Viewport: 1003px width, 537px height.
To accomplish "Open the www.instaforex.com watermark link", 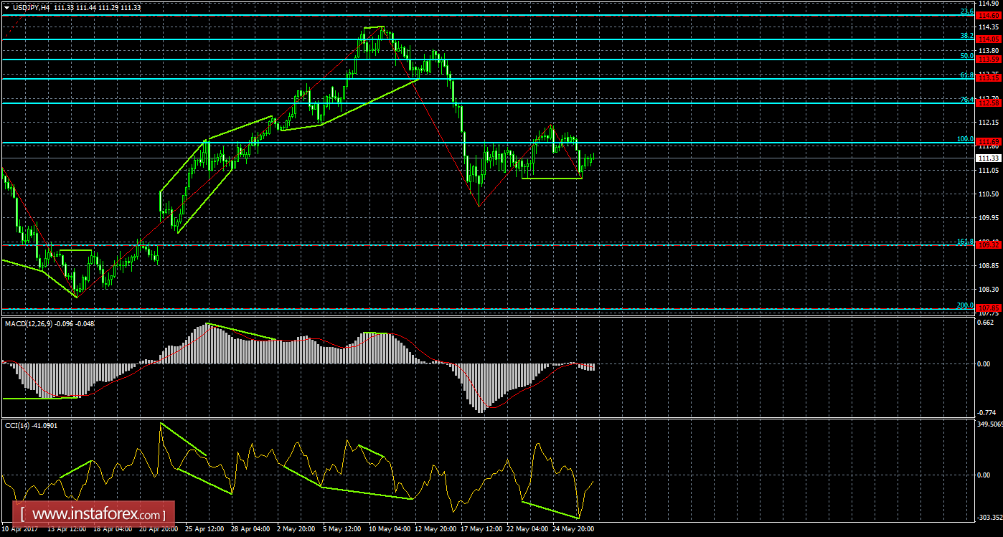I will (x=95, y=514).
